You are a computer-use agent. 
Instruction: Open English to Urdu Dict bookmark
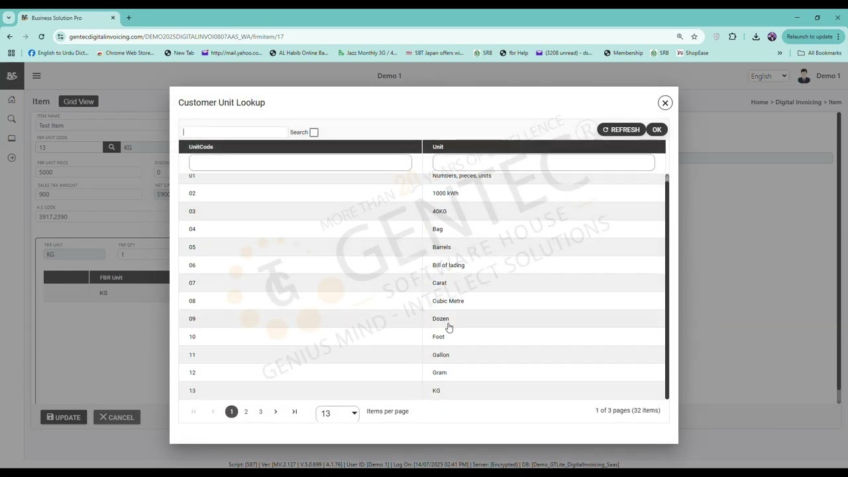(58, 53)
